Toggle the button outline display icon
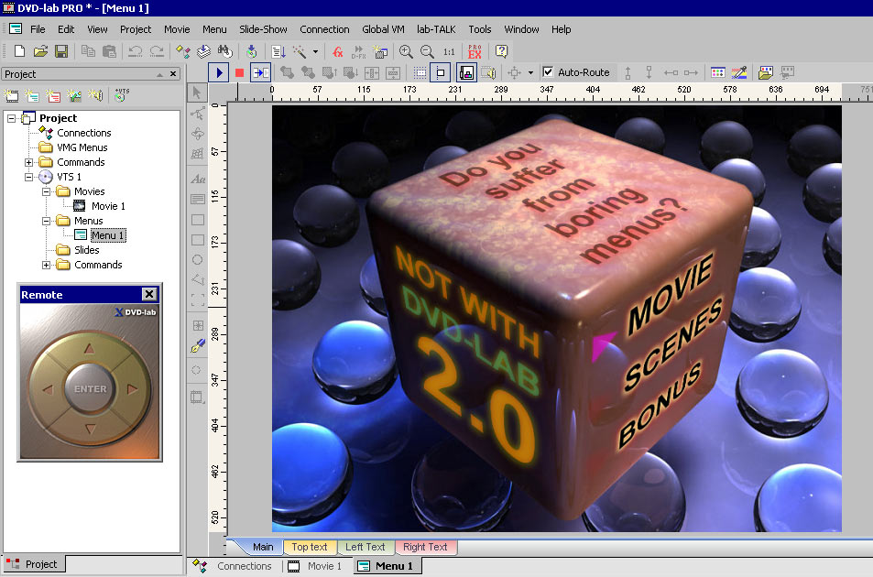 point(440,72)
